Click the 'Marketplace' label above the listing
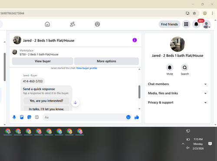Screen dimensions: 217x161 [26, 50]
